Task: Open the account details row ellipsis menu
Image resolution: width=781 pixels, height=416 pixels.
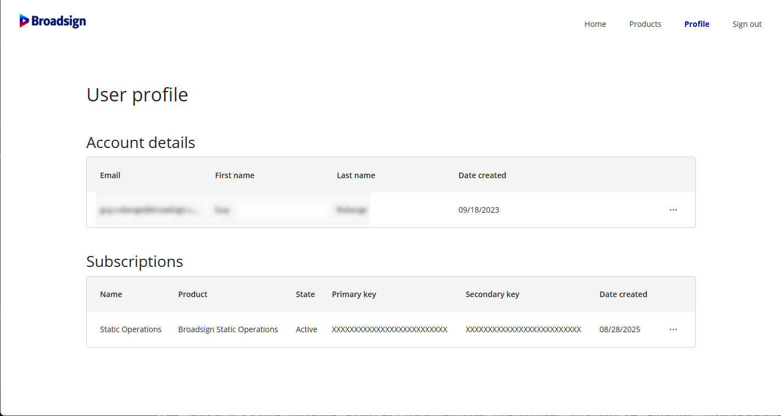Action: point(673,210)
